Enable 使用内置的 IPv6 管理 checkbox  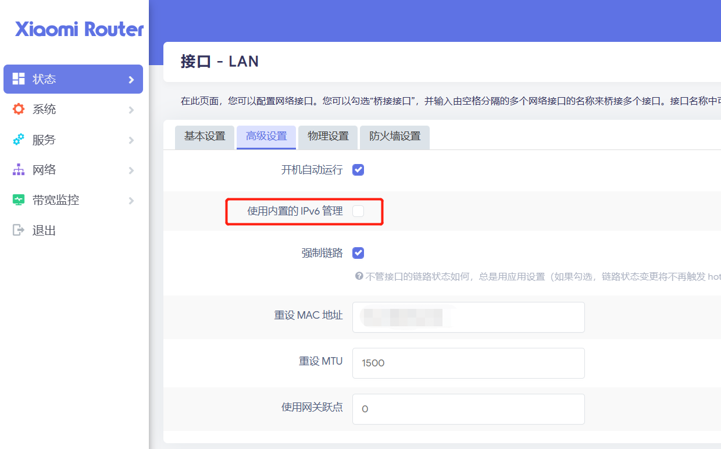tap(358, 211)
